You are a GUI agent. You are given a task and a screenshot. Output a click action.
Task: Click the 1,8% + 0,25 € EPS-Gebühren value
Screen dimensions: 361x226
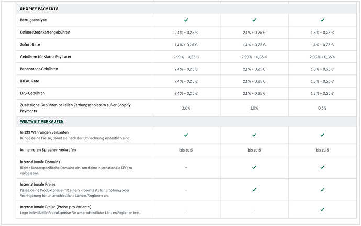coord(322,93)
